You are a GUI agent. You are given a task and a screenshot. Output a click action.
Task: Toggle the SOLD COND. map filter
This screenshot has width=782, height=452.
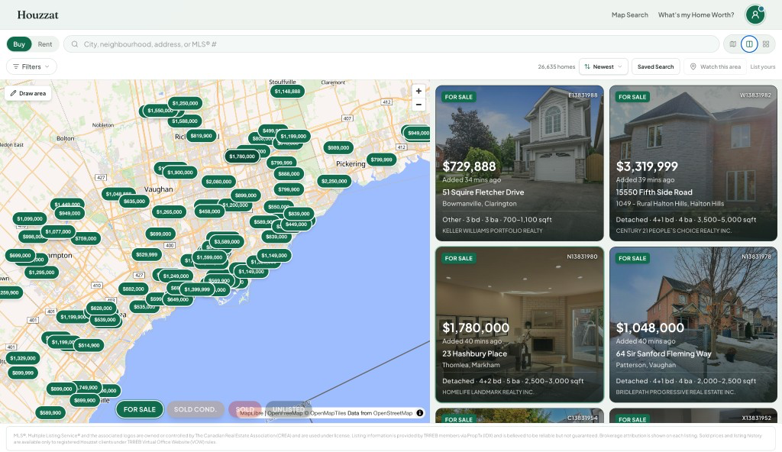pos(195,409)
